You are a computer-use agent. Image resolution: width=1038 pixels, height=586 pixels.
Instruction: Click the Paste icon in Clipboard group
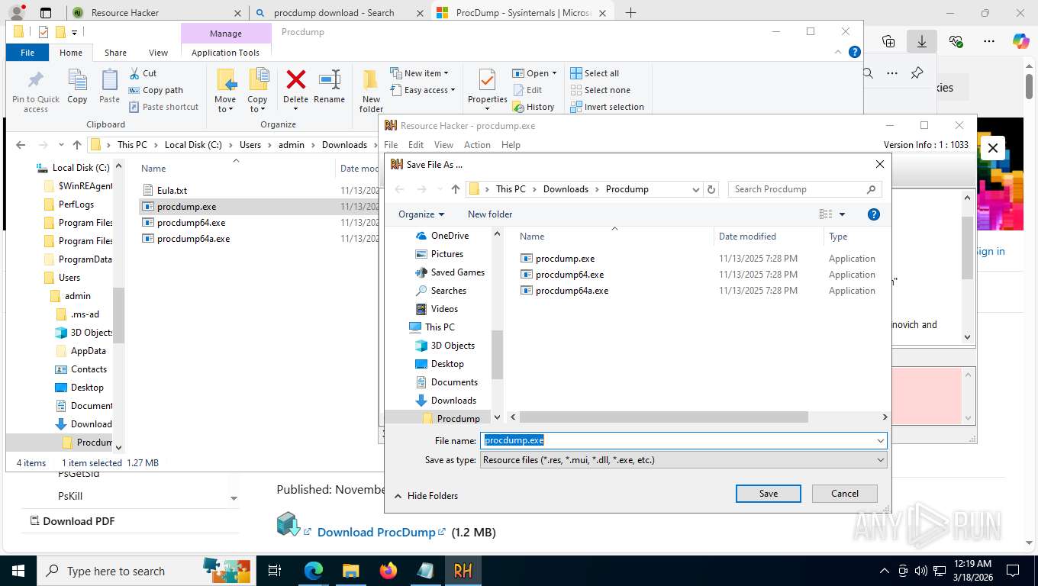(x=109, y=79)
